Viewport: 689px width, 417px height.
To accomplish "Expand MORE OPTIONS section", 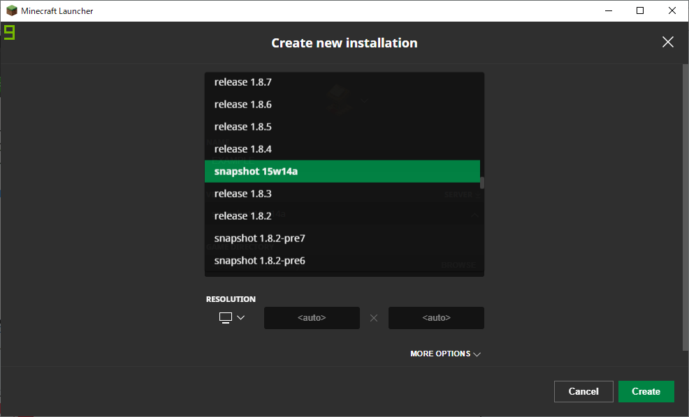I will tap(446, 354).
